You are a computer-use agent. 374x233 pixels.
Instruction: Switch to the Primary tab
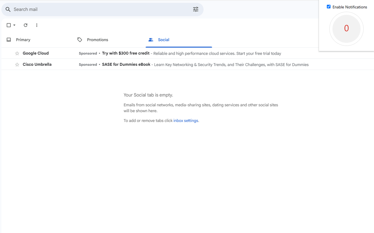[x=23, y=40]
